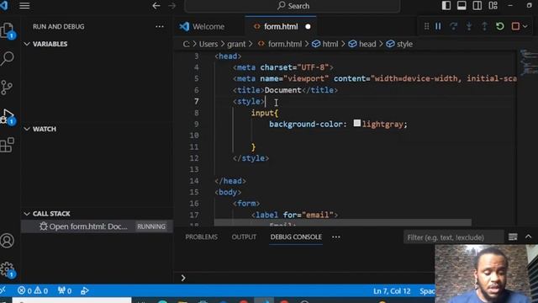Click the debug console filter field
This screenshot has height=303, width=538.
[453, 237]
